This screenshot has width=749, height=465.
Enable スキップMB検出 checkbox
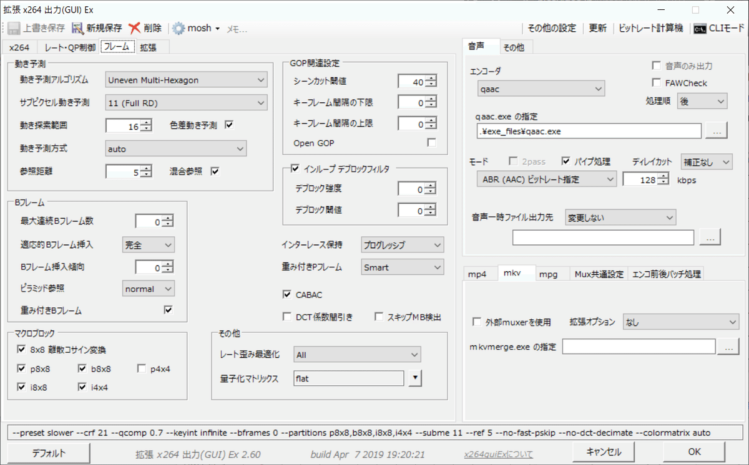coord(379,317)
